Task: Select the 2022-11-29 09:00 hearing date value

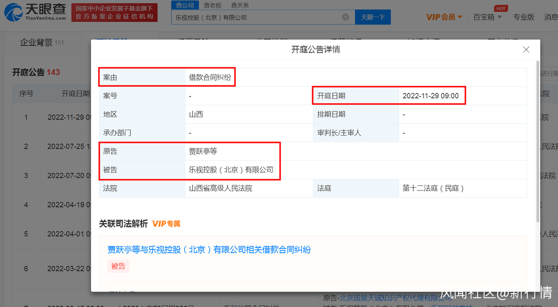Action: pos(431,96)
